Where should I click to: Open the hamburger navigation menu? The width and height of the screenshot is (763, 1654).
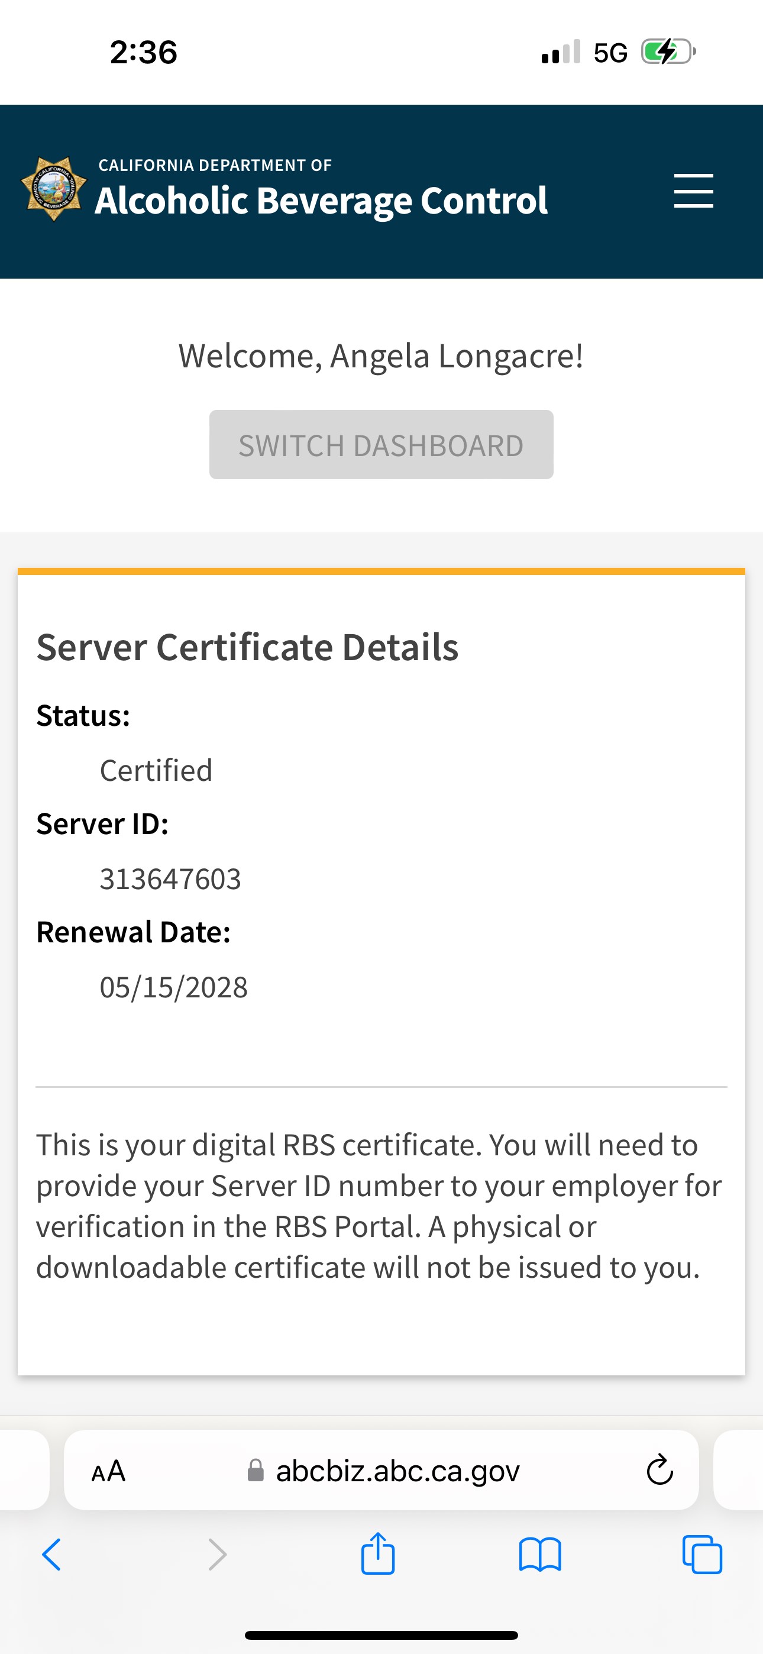pos(693,190)
